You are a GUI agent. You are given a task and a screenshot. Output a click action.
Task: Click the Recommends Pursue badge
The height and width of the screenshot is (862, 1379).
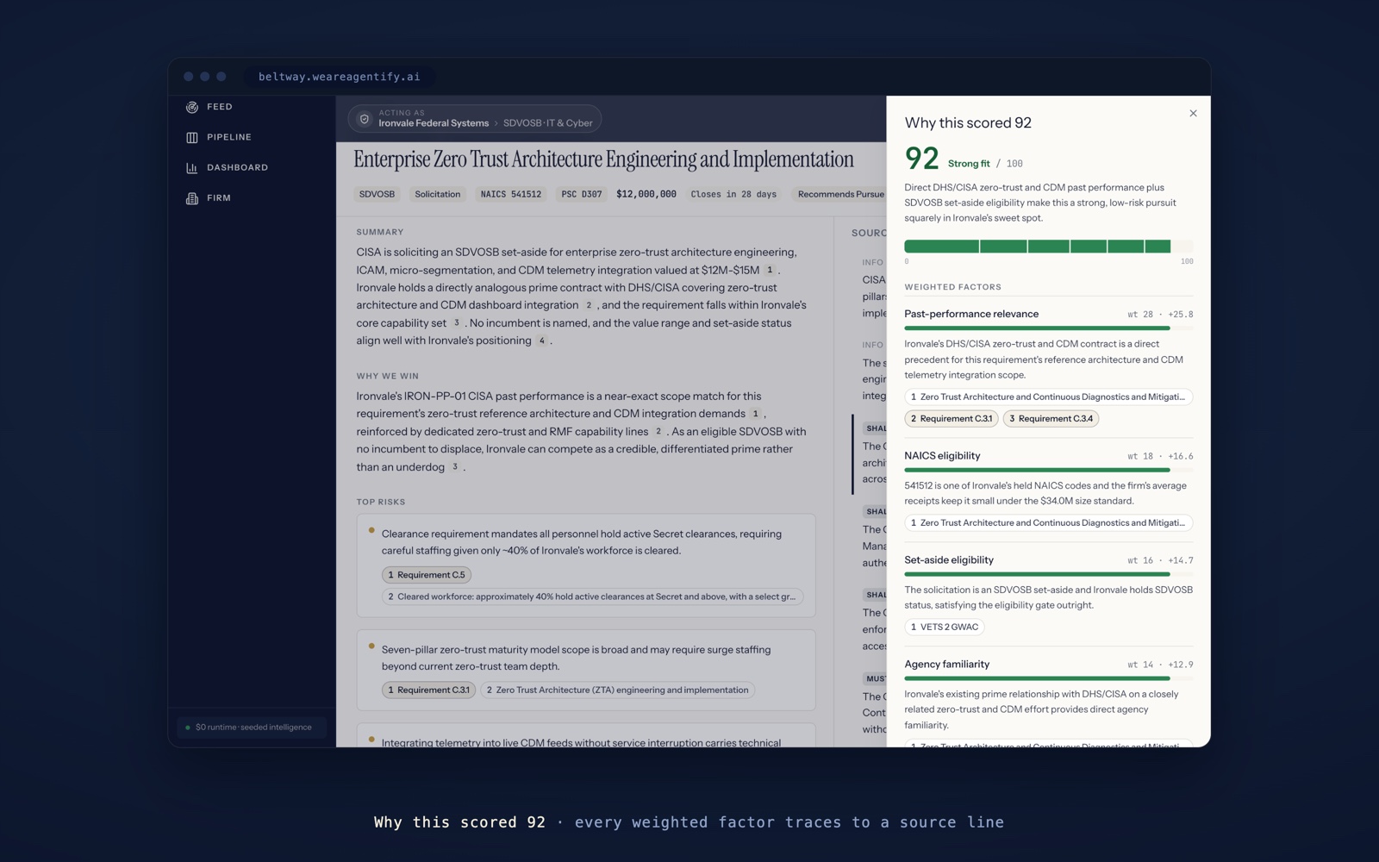tap(840, 194)
